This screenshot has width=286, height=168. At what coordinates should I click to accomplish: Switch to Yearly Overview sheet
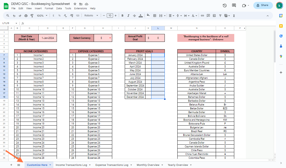pos(178,165)
